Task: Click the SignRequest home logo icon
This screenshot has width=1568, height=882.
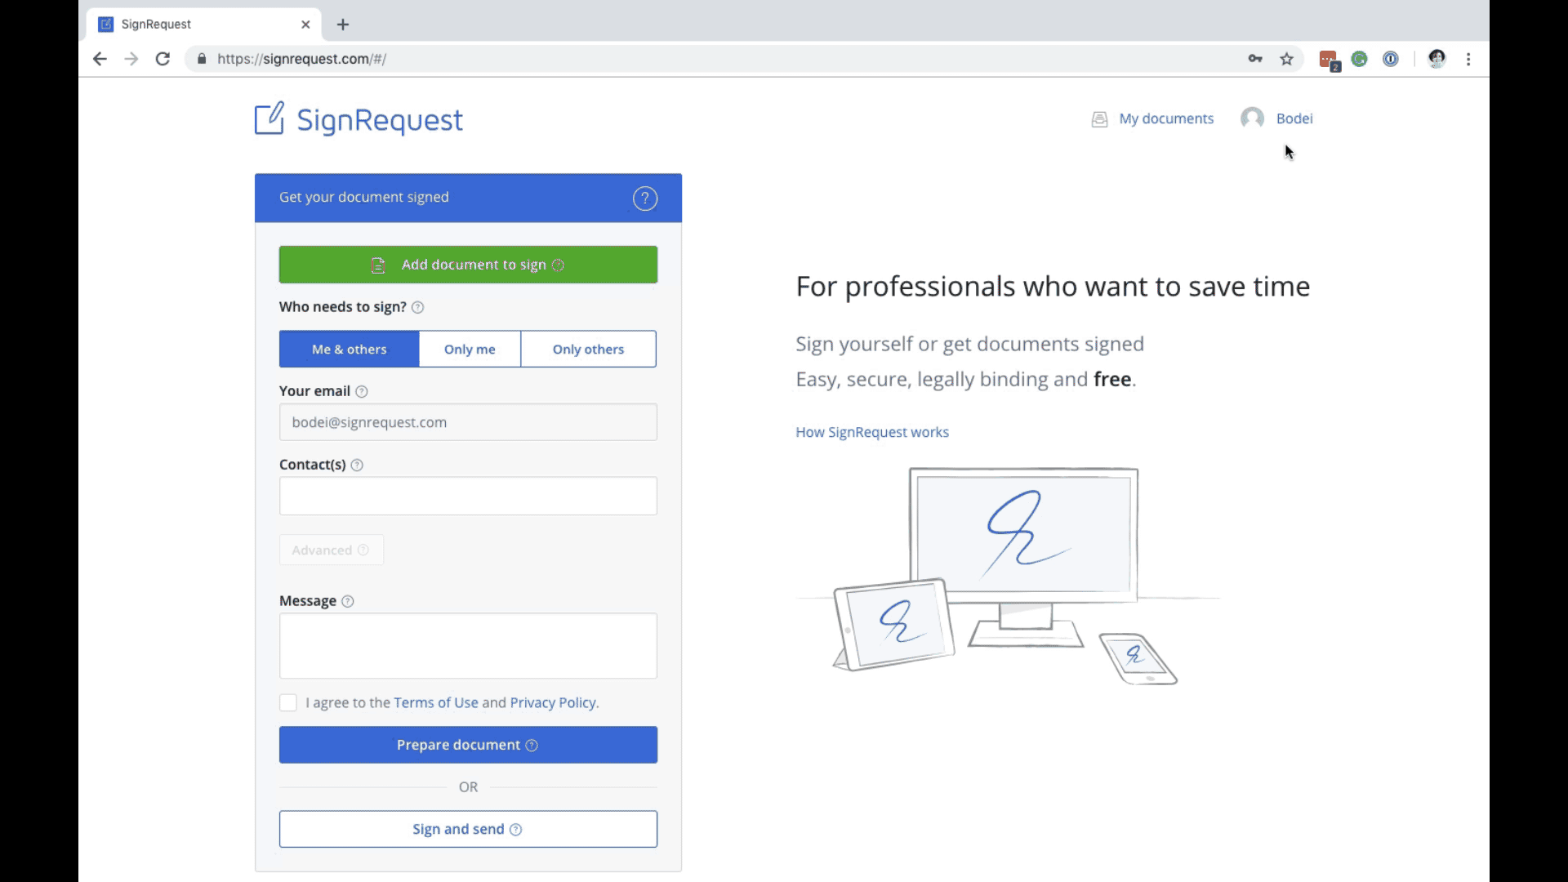Action: (269, 118)
